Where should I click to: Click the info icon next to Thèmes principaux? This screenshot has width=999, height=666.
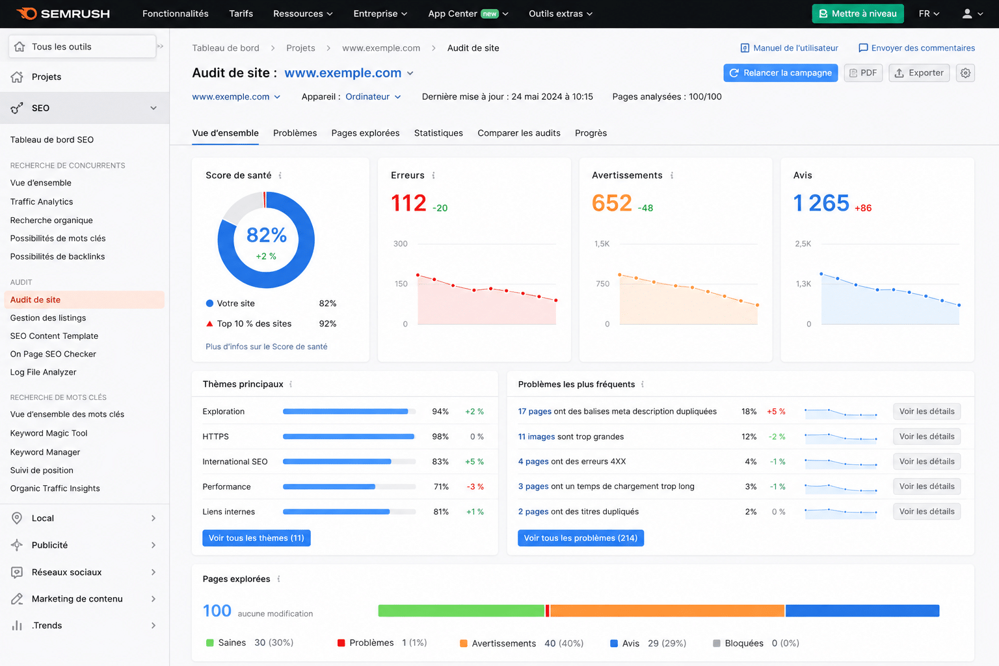pos(291,384)
